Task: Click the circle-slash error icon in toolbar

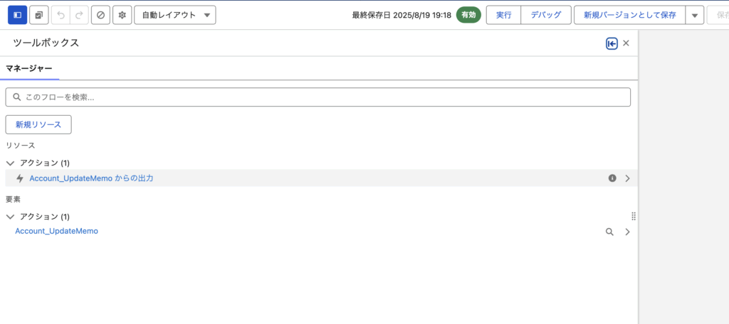Action: coord(100,15)
